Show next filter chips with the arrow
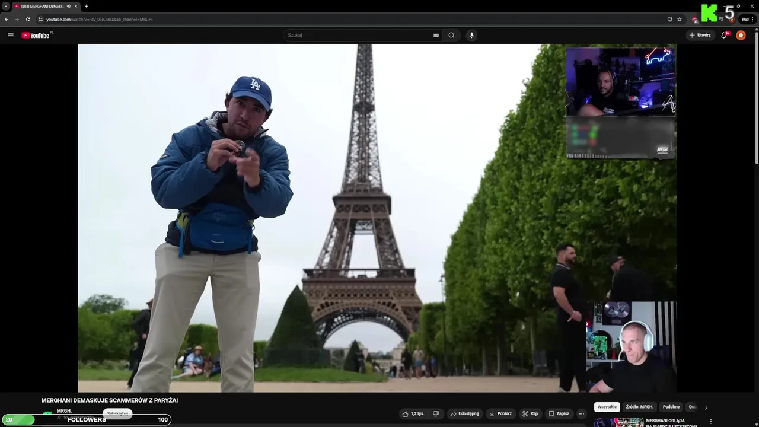This screenshot has height=427, width=759. coord(706,407)
